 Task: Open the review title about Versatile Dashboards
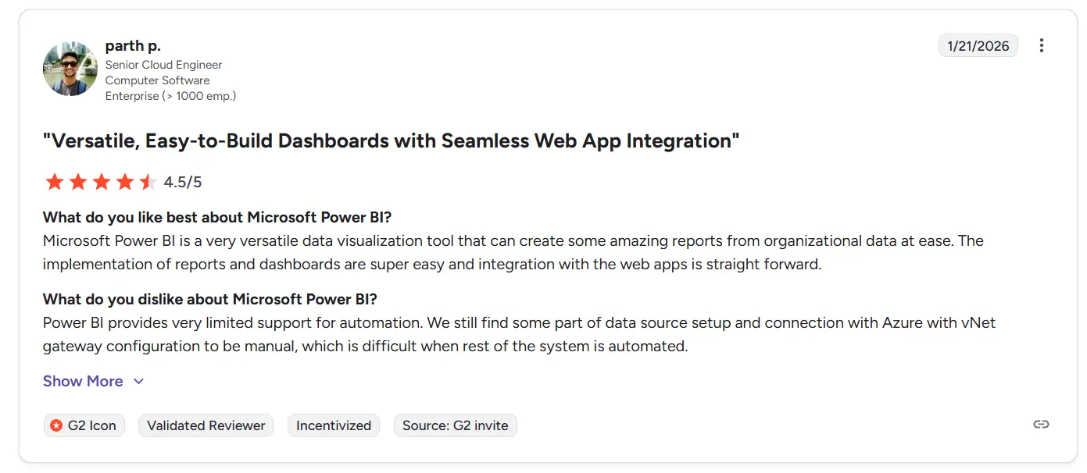(x=391, y=141)
